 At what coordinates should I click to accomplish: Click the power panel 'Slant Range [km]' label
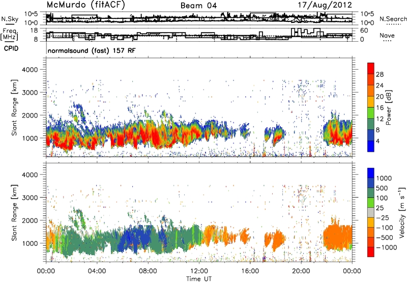[x=14, y=107]
